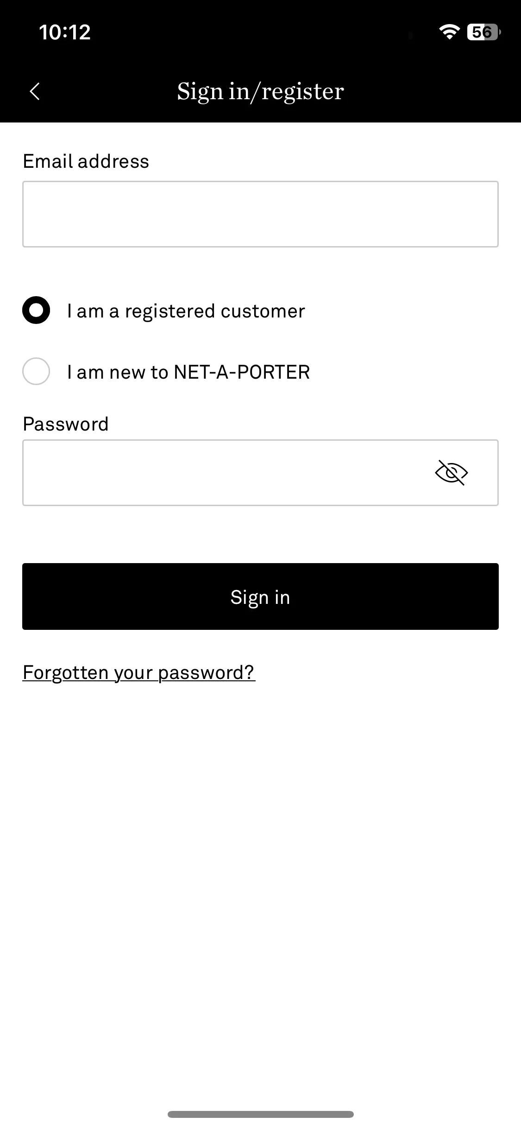Open 'Forgotten your password?' link
This screenshot has width=521, height=1129.
pos(139,672)
